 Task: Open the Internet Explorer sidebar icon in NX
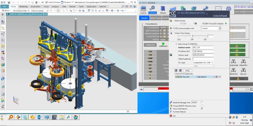[3, 79]
